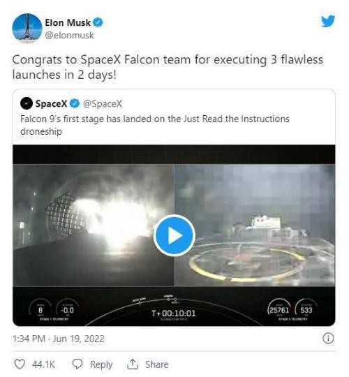This screenshot has width=349, height=377.
Task: Play the embedded landing video
Action: tap(174, 235)
